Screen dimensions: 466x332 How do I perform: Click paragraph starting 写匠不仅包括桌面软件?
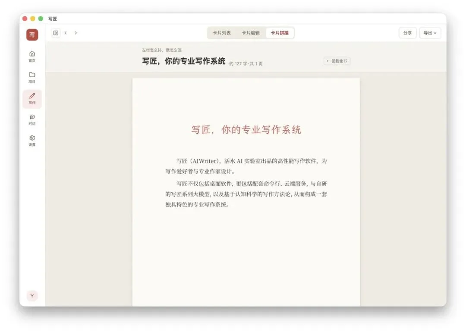click(x=246, y=194)
